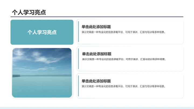194x109 pixels.
Task: Click the teal floor area of the photo
Action: pyautogui.click(x=42, y=86)
